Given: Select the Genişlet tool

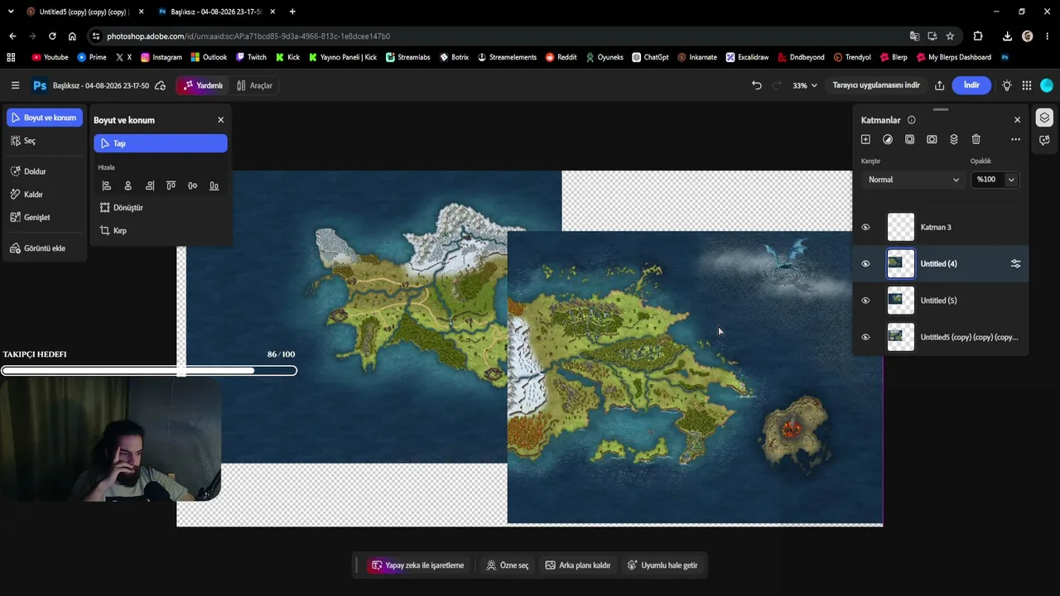Looking at the screenshot, I should [x=45, y=218].
